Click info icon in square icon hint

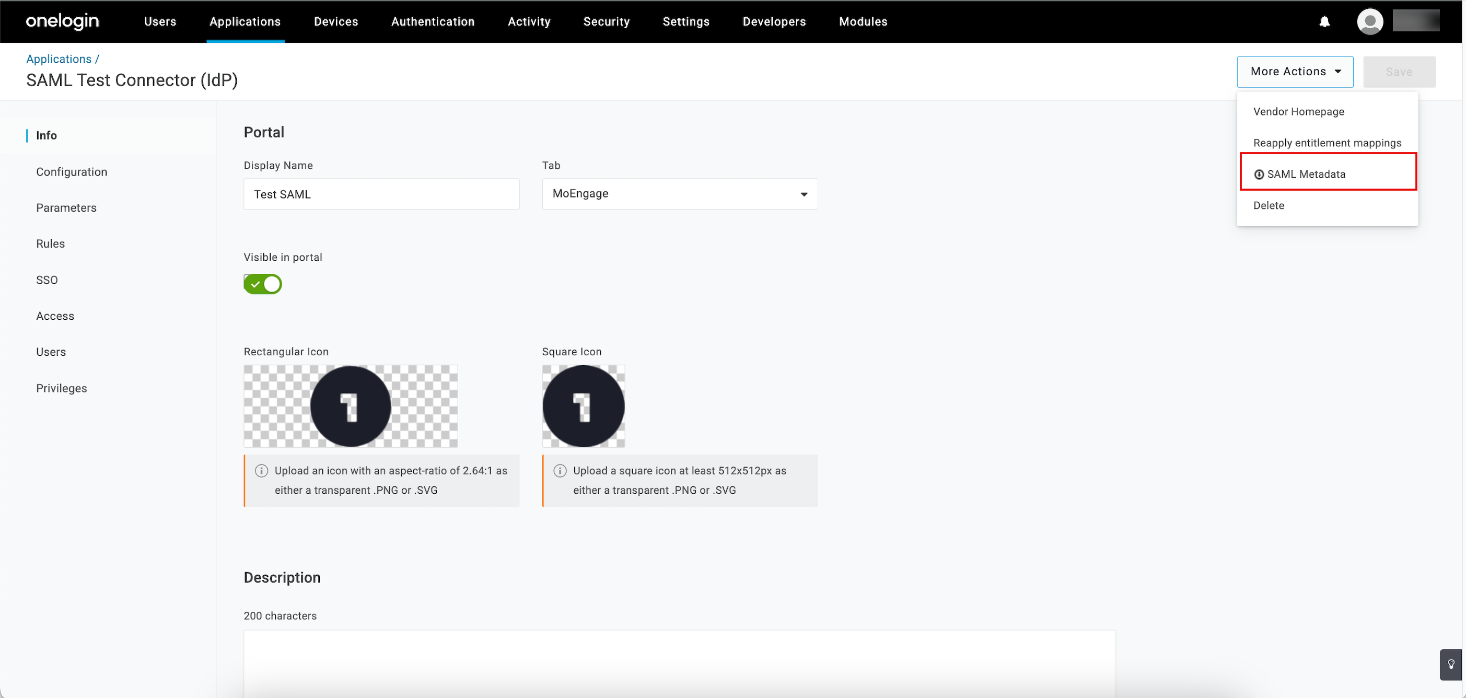tap(560, 471)
